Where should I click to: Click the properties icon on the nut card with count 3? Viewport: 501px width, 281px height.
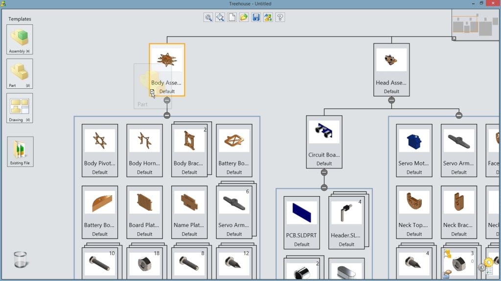coord(447,274)
